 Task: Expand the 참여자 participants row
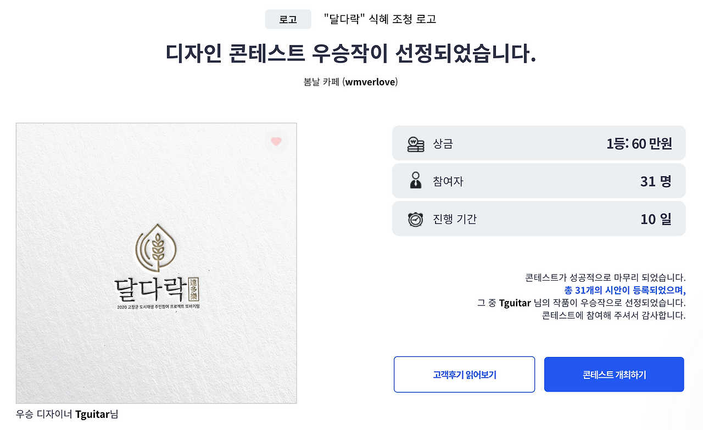coord(539,180)
